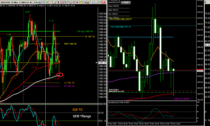Click the ROVR 1866.89 label
This screenshot has width=210, height=126.
click(x=70, y=44)
